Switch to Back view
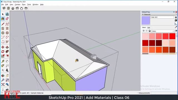 pyautogui.click(x=22, y=8)
